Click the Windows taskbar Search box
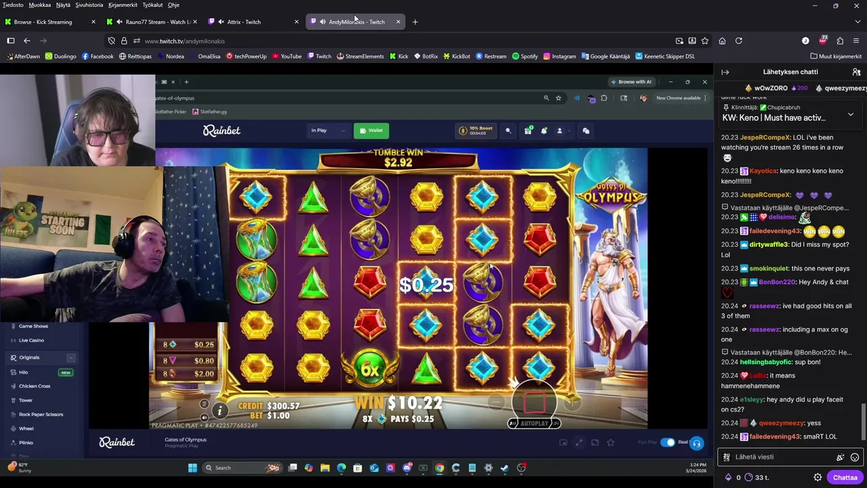 (242, 468)
